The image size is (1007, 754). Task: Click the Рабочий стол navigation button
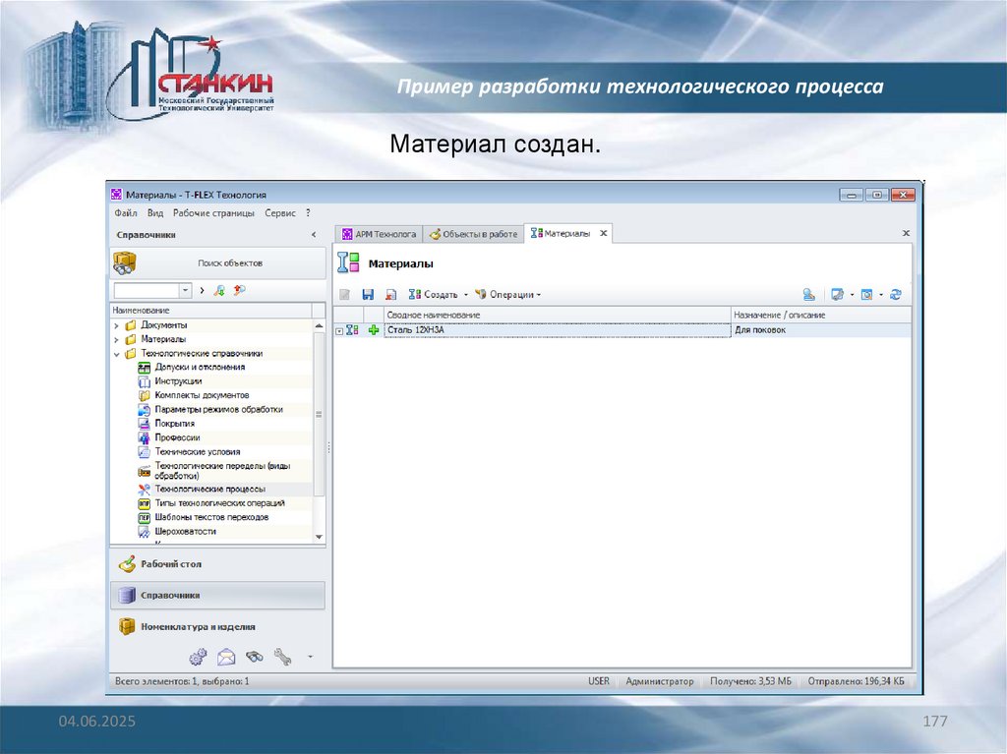point(217,564)
